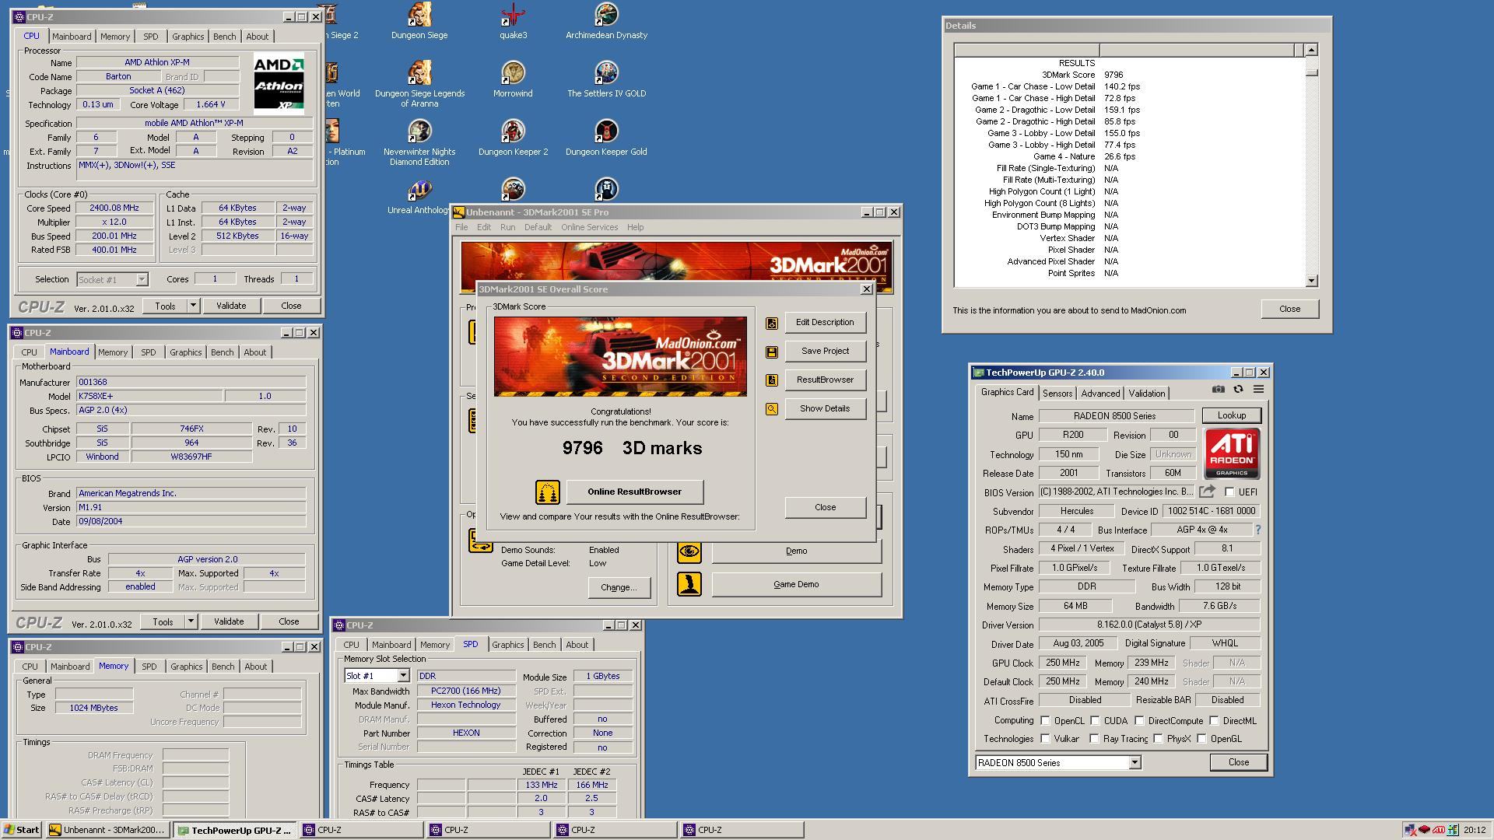Toggle the OpenCL checkbox

point(1045,721)
